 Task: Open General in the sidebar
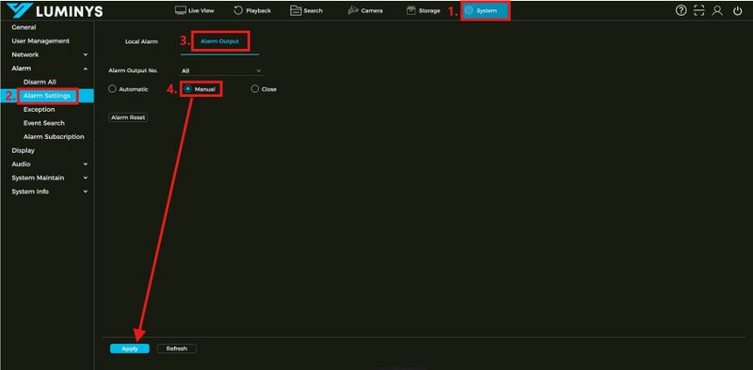(x=24, y=27)
